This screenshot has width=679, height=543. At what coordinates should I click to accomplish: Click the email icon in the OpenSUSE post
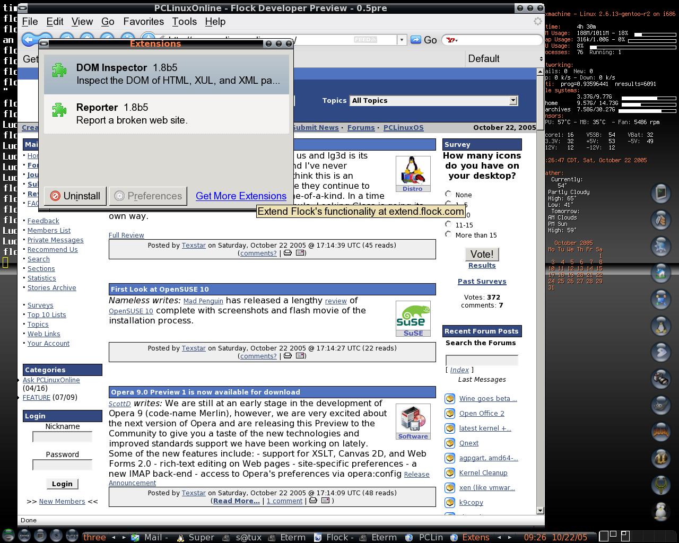point(300,356)
